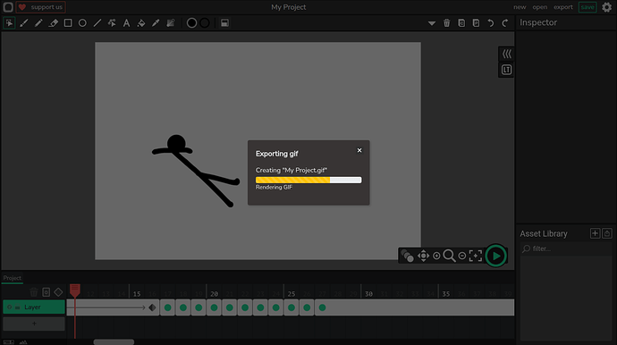The height and width of the screenshot is (345, 617).
Task: Select the Brush tool
Action: pyautogui.click(x=24, y=23)
